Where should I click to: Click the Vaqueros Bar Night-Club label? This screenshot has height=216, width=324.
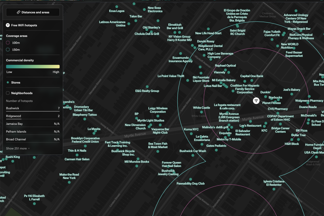point(160,131)
